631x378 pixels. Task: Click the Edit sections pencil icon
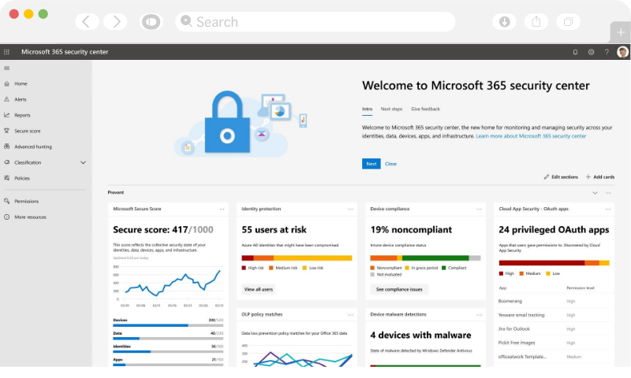547,176
